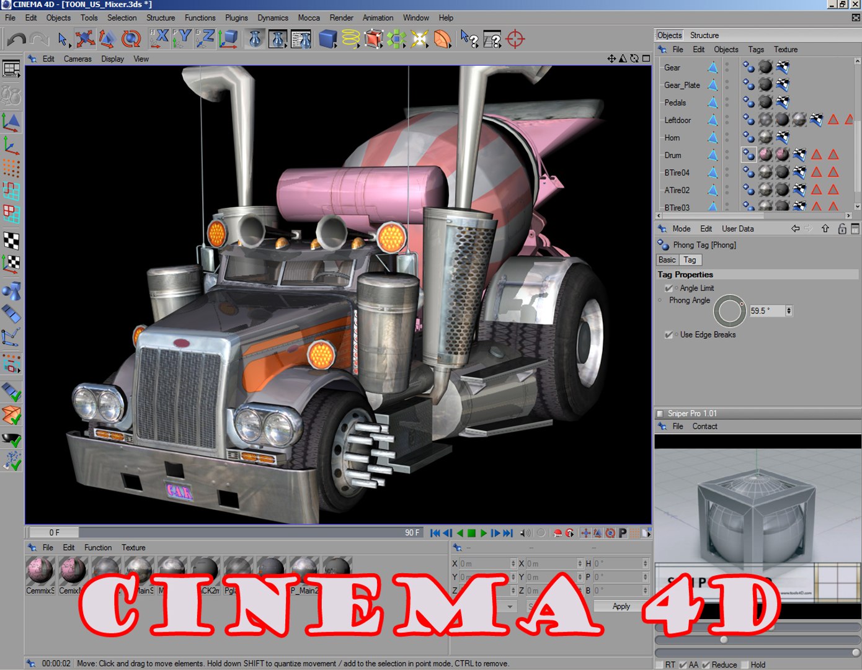Click the red crosshair target icon

click(515, 39)
